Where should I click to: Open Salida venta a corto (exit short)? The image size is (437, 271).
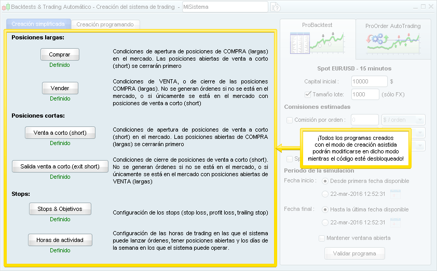pos(60,166)
